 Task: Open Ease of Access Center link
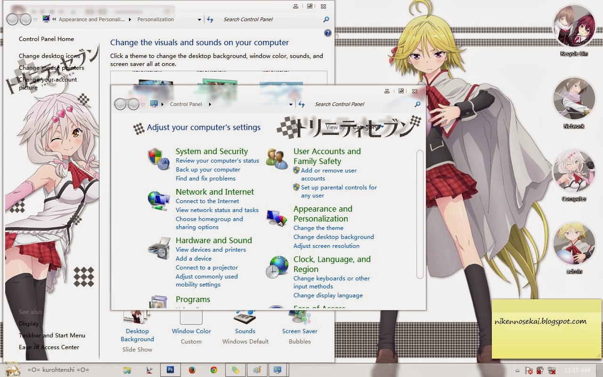(49, 347)
